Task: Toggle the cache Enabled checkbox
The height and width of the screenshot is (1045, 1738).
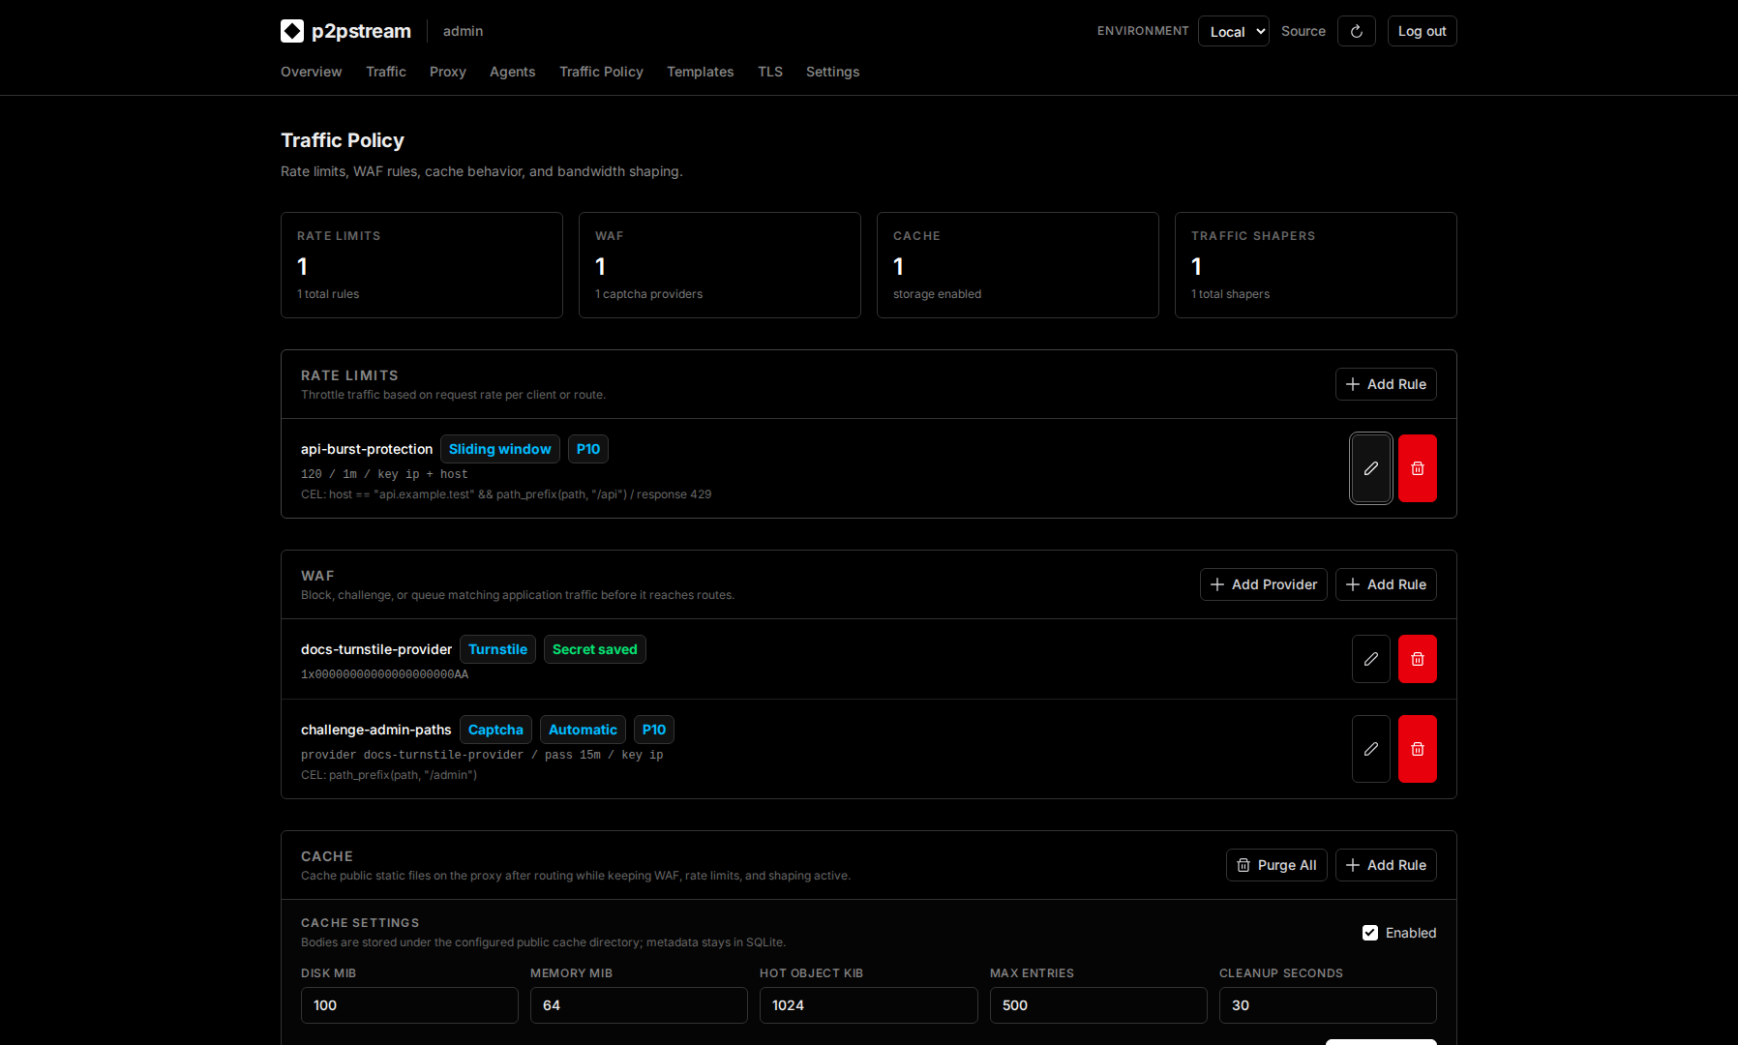Action: 1370,933
